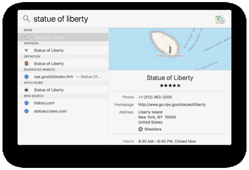Click the Maps app icon in search bar
The image size is (249, 170).
[220, 19]
